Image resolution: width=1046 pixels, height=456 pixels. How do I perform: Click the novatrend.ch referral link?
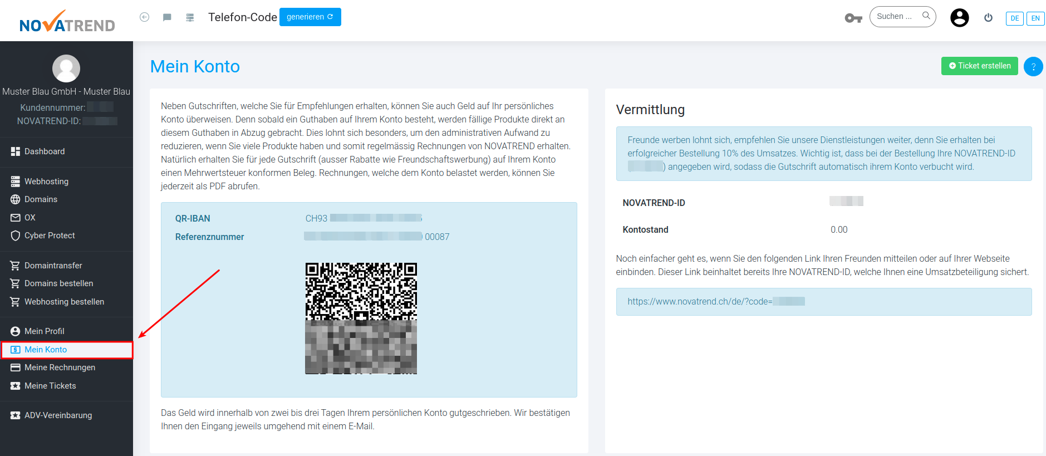tap(716, 301)
